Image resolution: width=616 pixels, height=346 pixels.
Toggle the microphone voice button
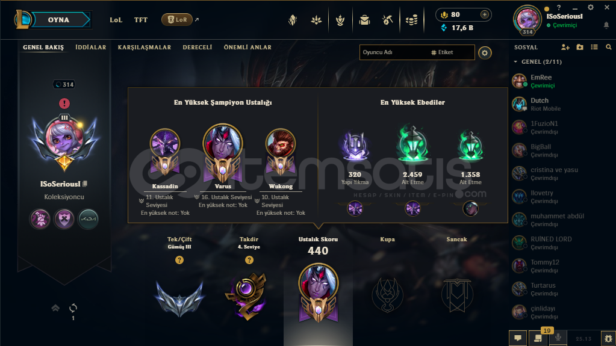(558, 338)
